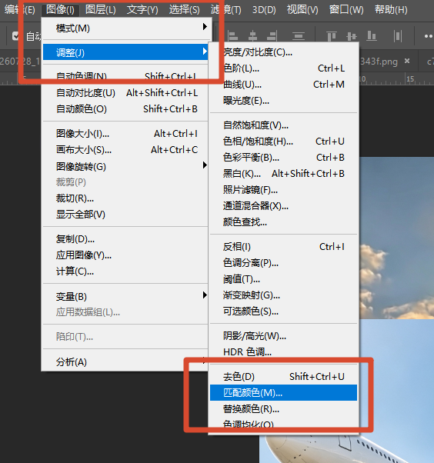Open the three-dots more align options
This screenshot has width=434, height=463.
click(x=429, y=36)
